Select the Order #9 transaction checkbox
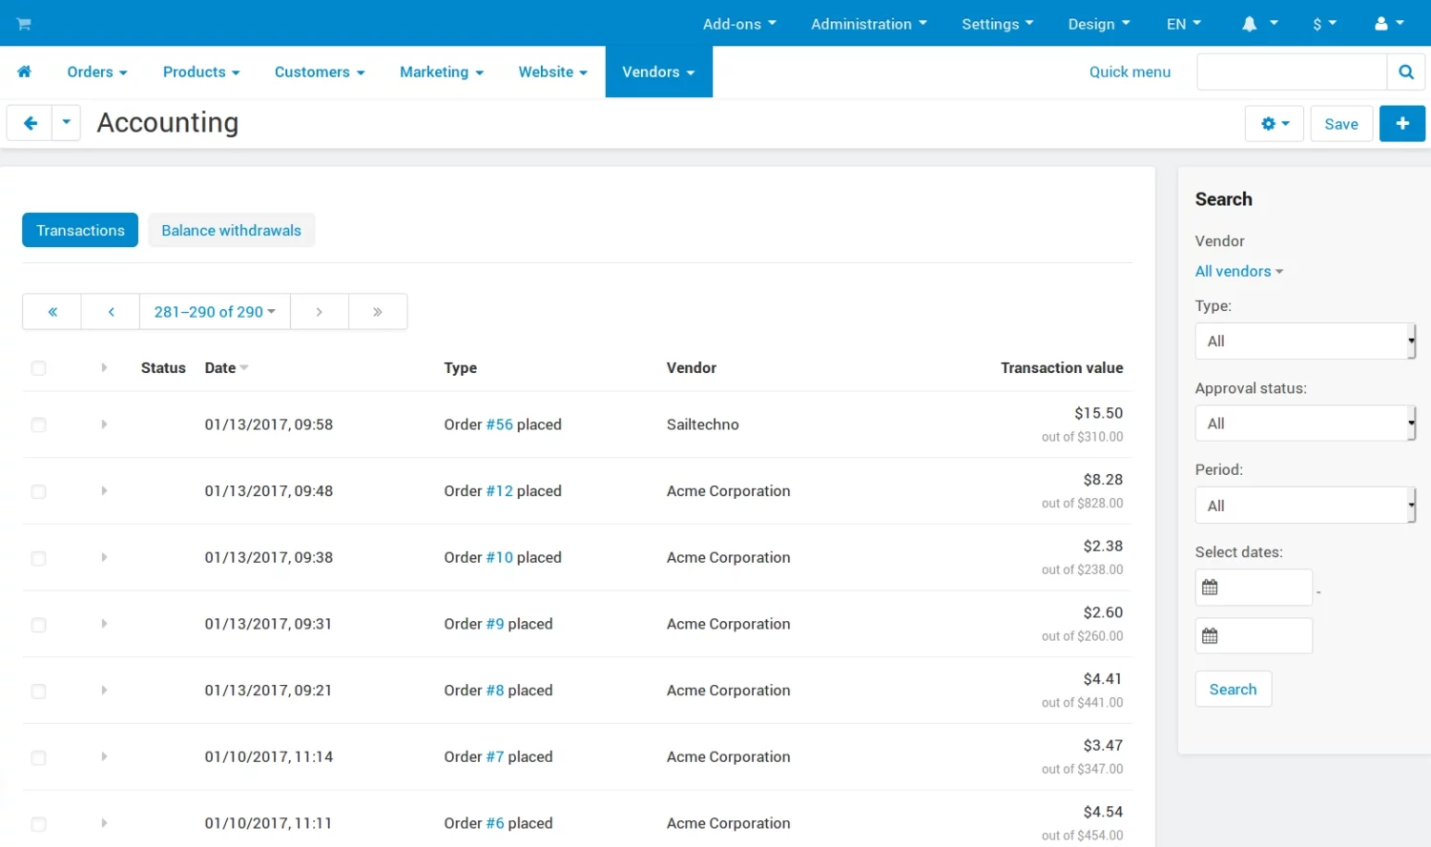 [x=38, y=626]
